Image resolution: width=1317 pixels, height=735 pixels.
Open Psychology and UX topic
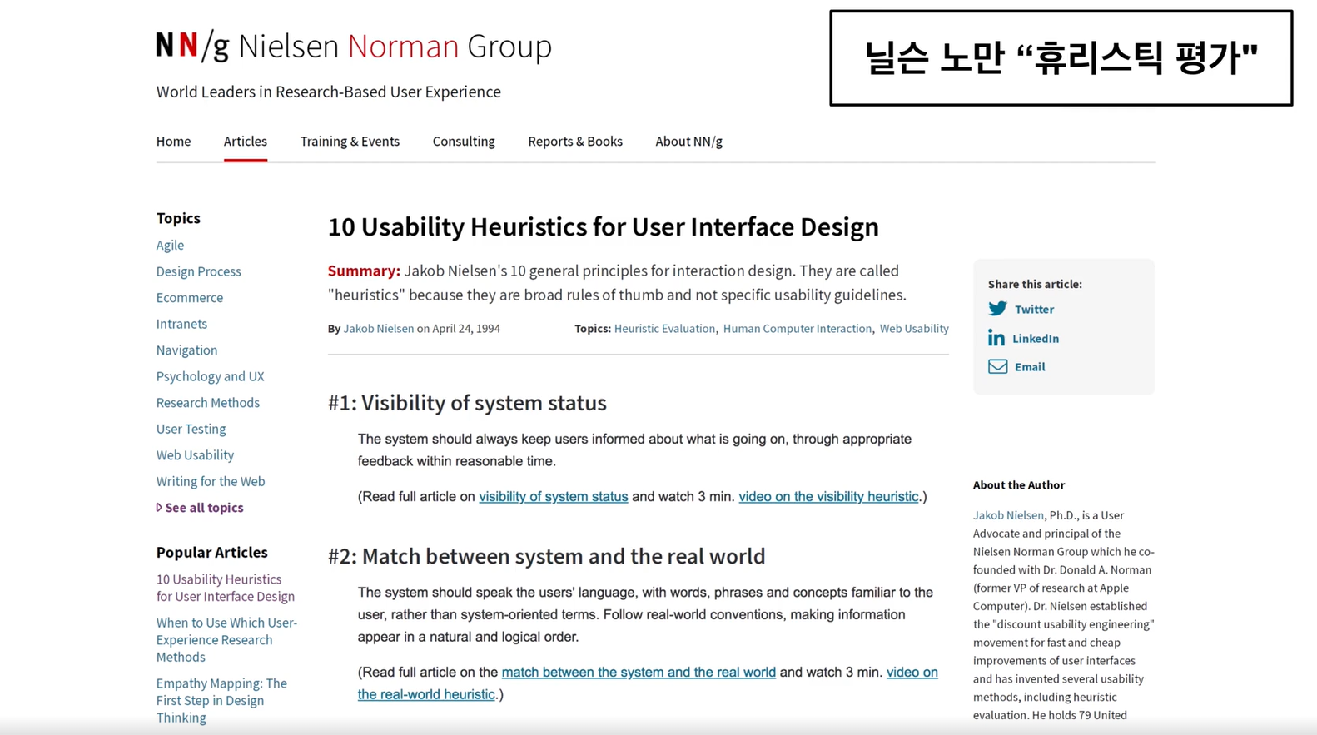[x=210, y=376]
